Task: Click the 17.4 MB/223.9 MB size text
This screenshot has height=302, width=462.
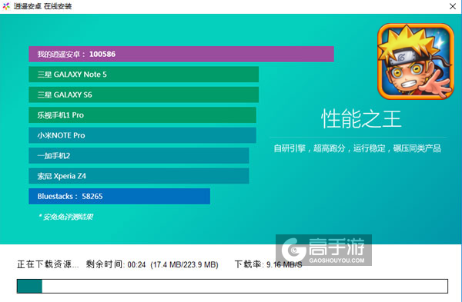Action: (x=185, y=264)
